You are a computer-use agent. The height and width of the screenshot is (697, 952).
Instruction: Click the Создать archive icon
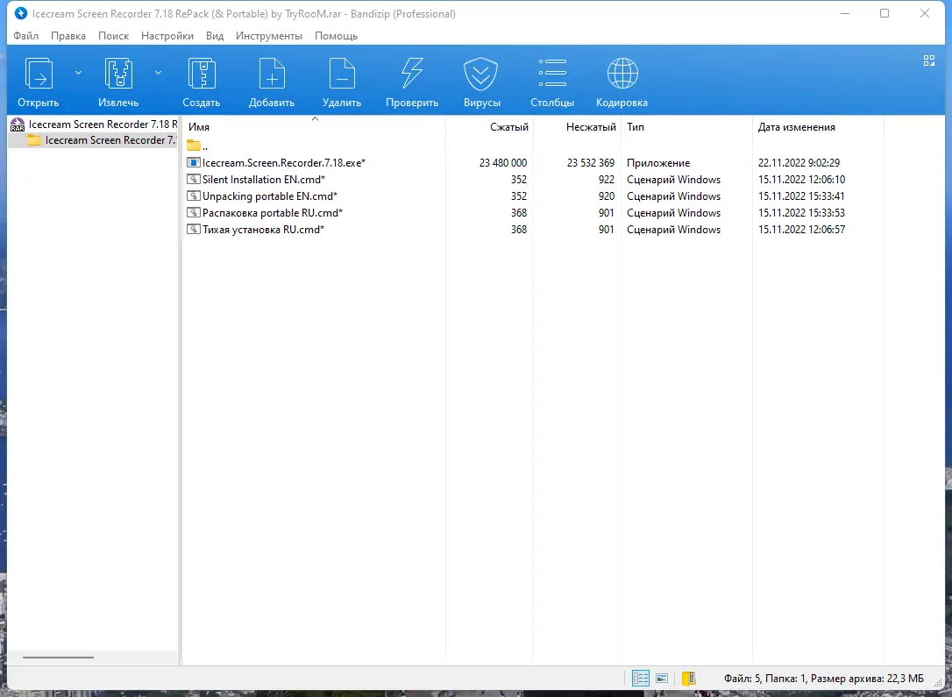coord(202,74)
